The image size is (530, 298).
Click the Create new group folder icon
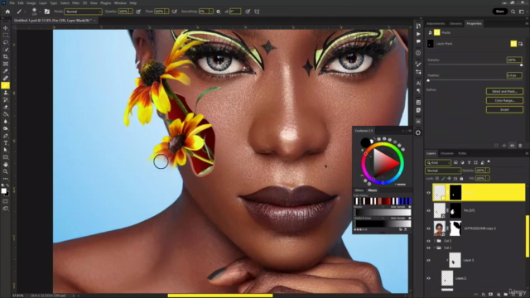(x=506, y=295)
